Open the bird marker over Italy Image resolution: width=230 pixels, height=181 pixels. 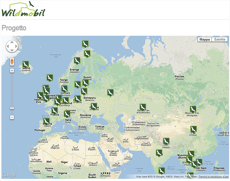coord(67,114)
